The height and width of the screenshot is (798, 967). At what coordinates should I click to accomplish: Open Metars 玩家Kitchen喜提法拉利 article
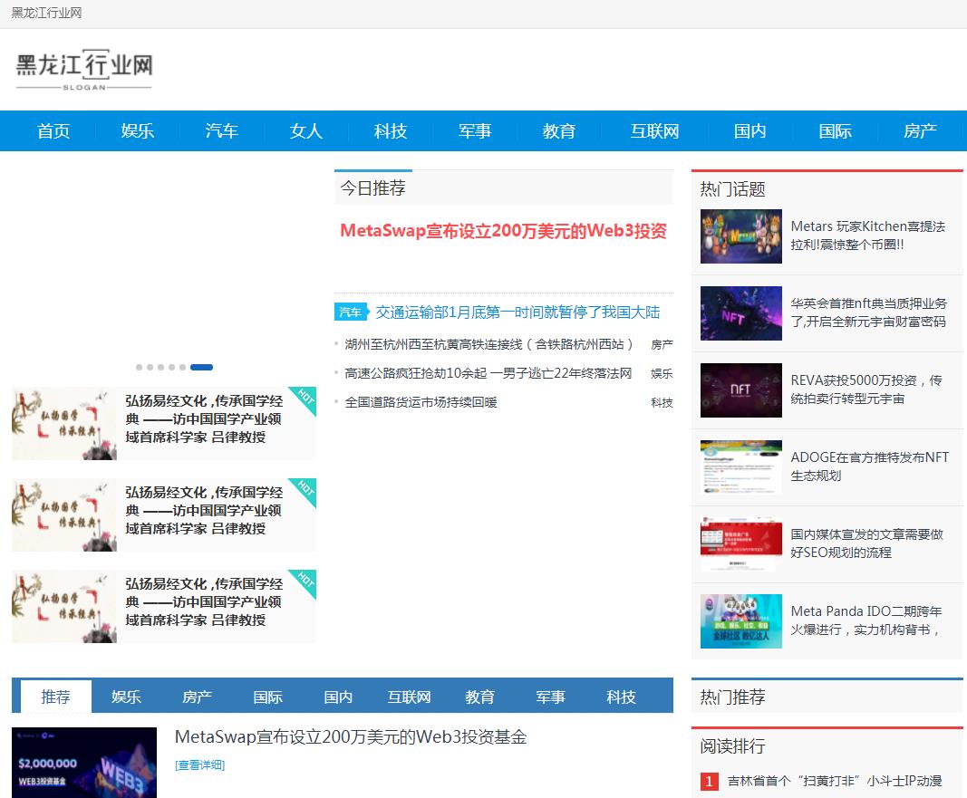click(868, 236)
